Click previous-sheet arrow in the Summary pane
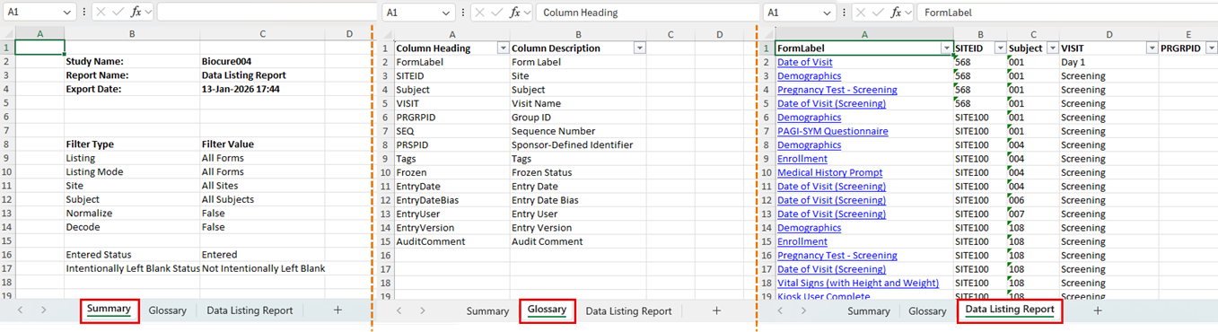1218x332 pixels. [20, 310]
